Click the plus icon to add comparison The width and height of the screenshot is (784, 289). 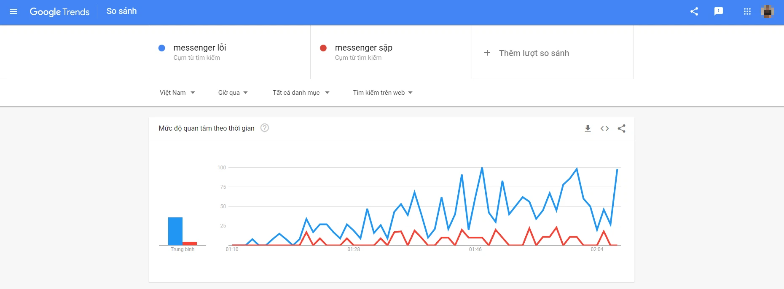[x=487, y=53]
